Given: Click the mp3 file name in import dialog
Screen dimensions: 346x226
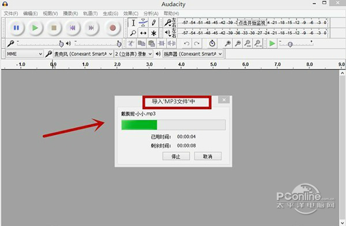Looking at the screenshot, I should pos(138,114).
